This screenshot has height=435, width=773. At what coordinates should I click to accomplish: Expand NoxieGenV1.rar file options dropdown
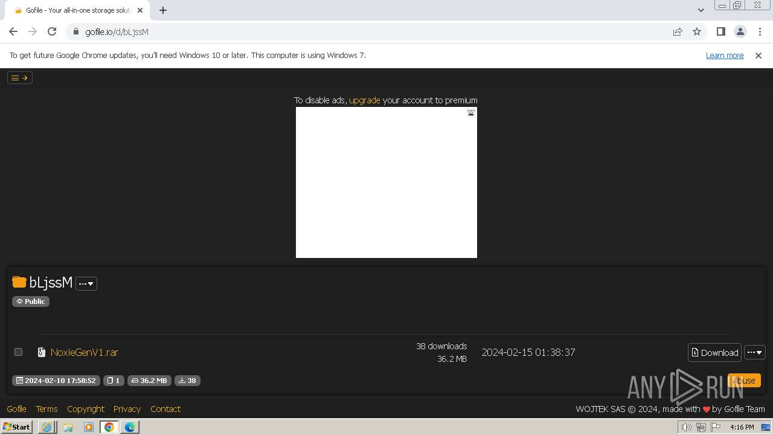755,352
